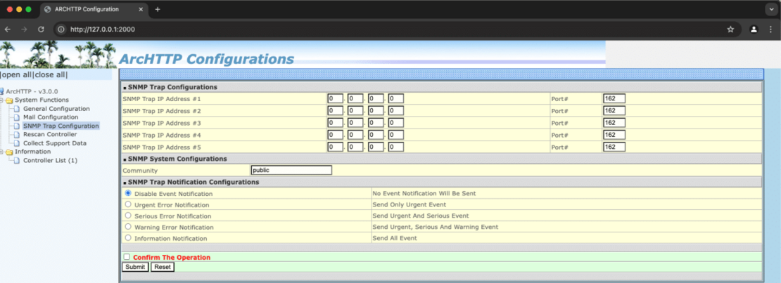Open the Chrome three-dot menu

pos(771,29)
